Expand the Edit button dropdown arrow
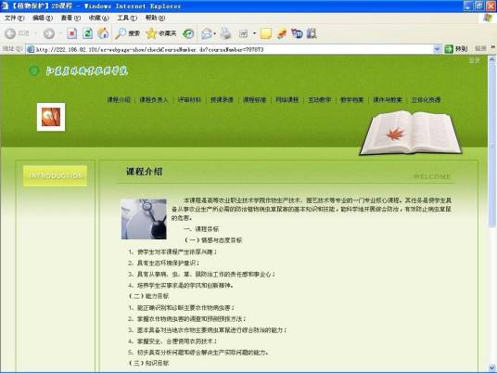 click(x=254, y=33)
